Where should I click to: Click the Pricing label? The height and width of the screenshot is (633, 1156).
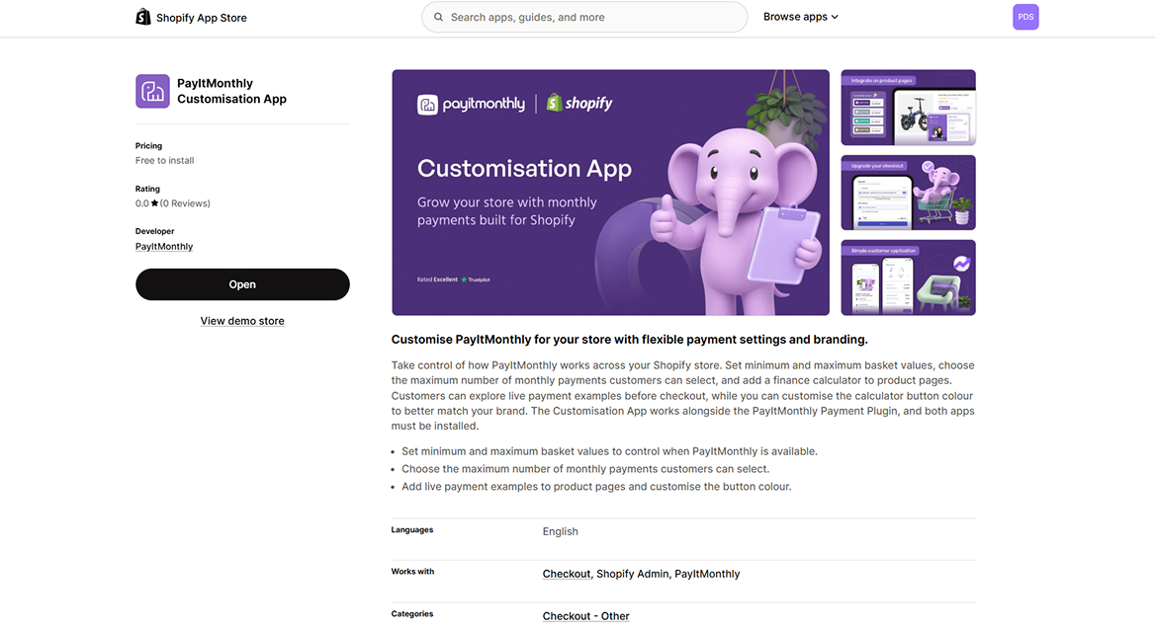tap(149, 146)
